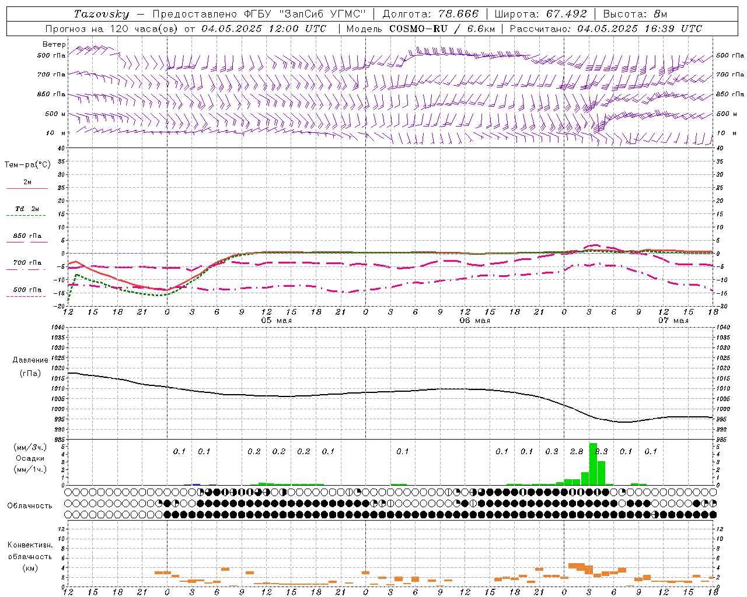Click the 'Осадки' precipitation label
This screenshot has width=747, height=597.
[30, 458]
